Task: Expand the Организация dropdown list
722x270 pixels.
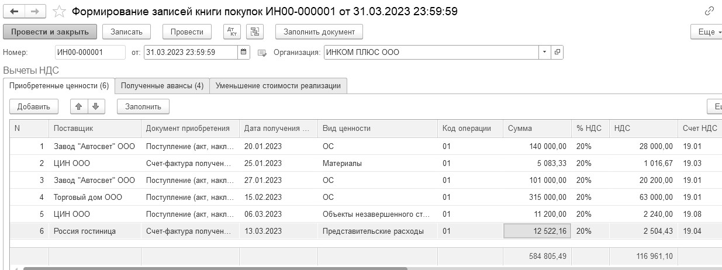Action: tap(545, 52)
